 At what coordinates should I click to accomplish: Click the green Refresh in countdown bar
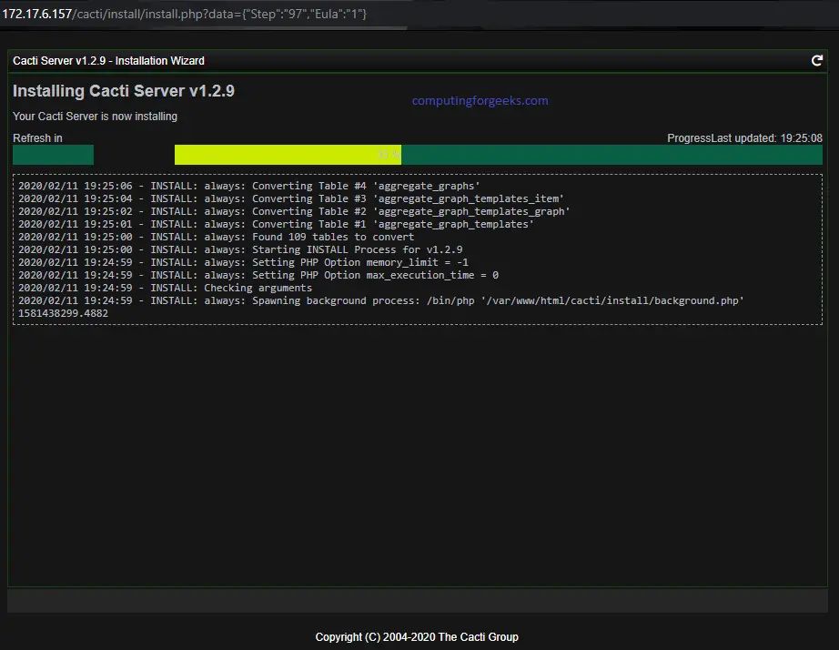[x=53, y=155]
